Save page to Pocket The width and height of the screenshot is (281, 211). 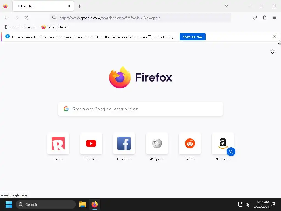255,18
